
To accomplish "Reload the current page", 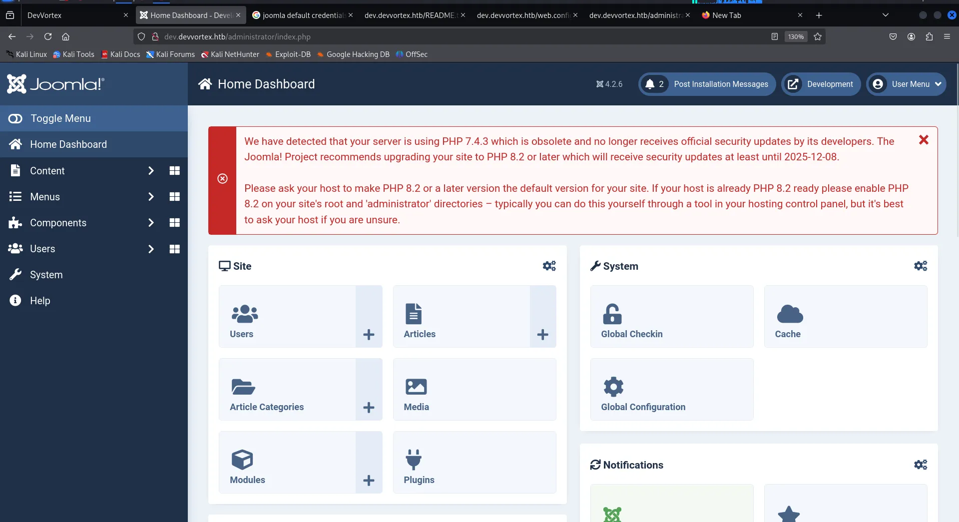I will [48, 36].
